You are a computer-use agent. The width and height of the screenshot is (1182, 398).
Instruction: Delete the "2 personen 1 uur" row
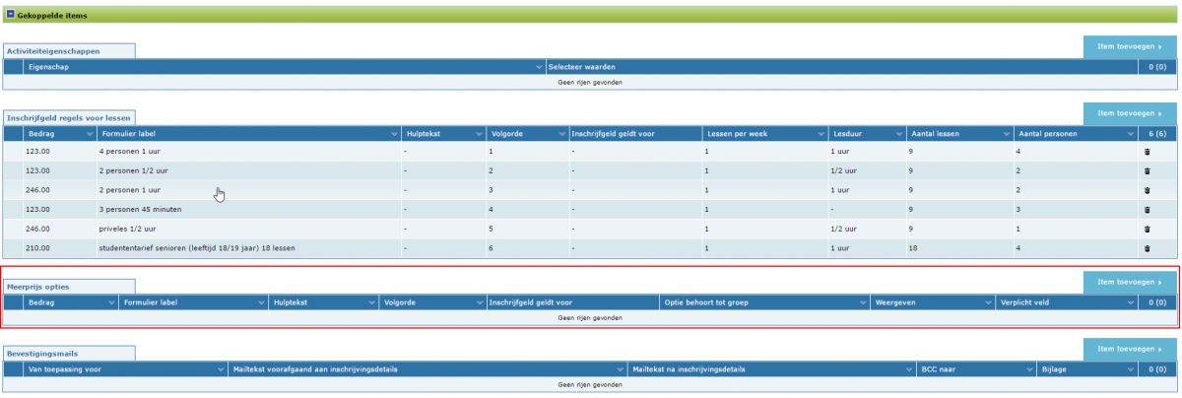pyautogui.click(x=1147, y=189)
